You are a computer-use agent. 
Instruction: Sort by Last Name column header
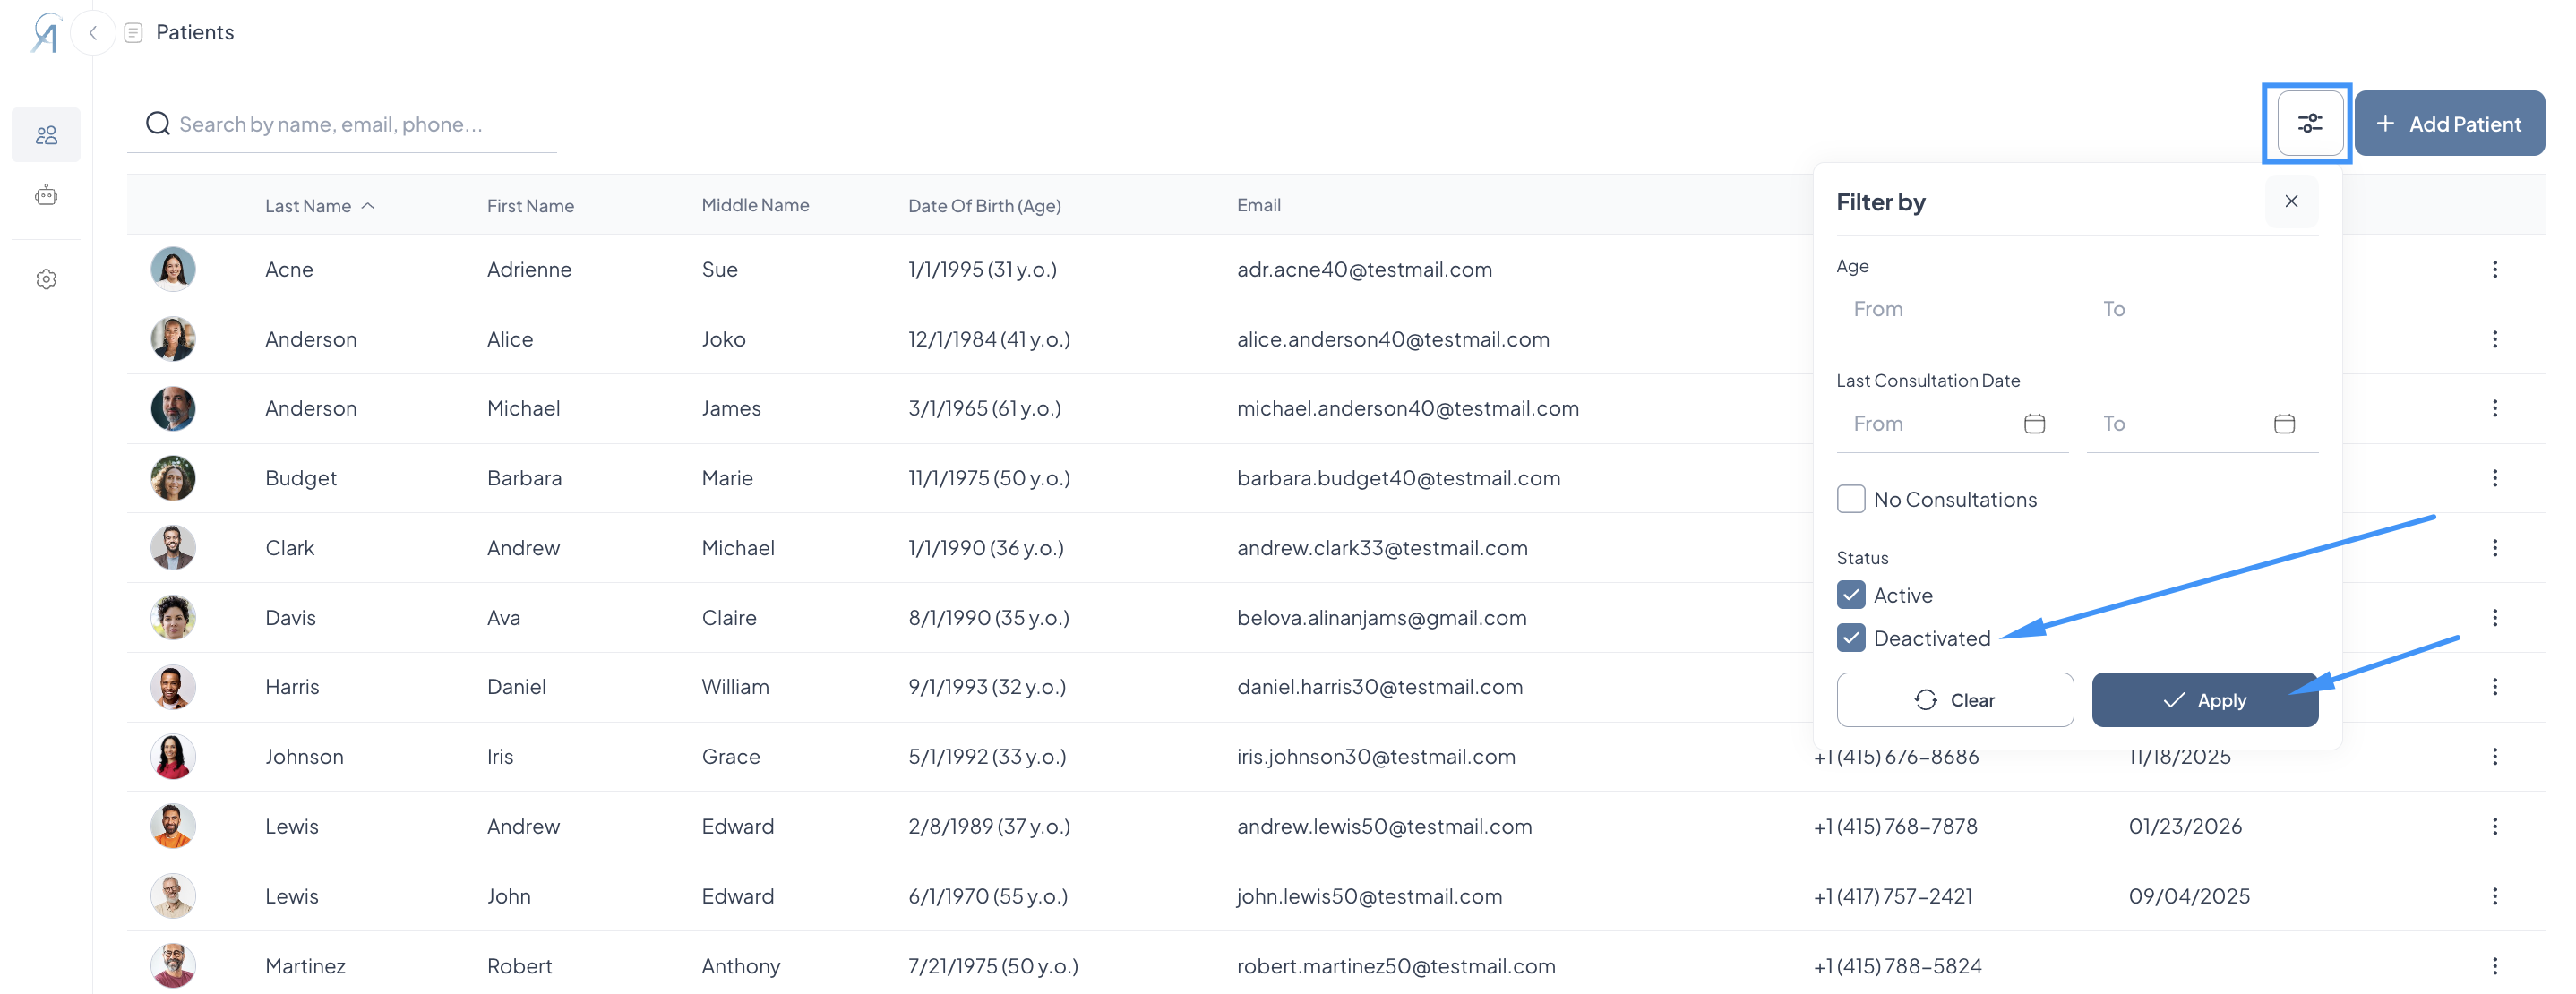click(308, 206)
